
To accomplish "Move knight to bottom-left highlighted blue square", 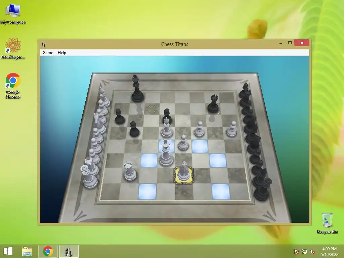I will tap(147, 191).
